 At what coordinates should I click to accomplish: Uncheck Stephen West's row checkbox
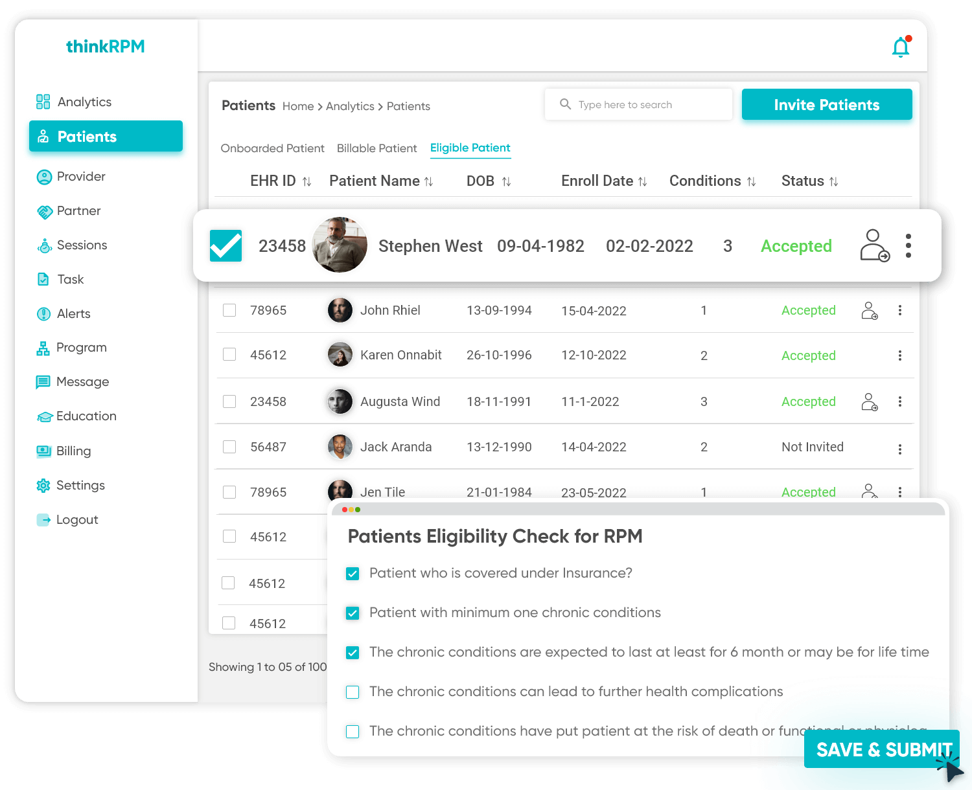pyautogui.click(x=226, y=246)
